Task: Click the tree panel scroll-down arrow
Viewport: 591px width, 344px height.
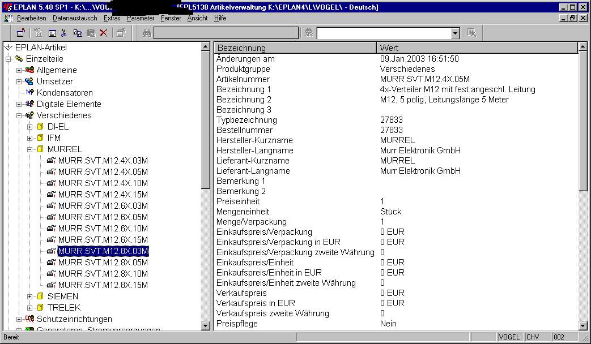Action: 206,326
